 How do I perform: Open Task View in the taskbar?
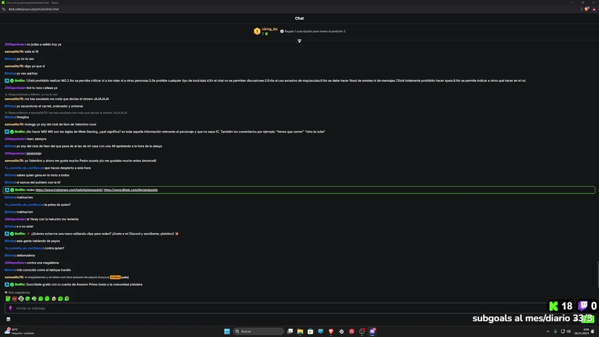point(290,331)
